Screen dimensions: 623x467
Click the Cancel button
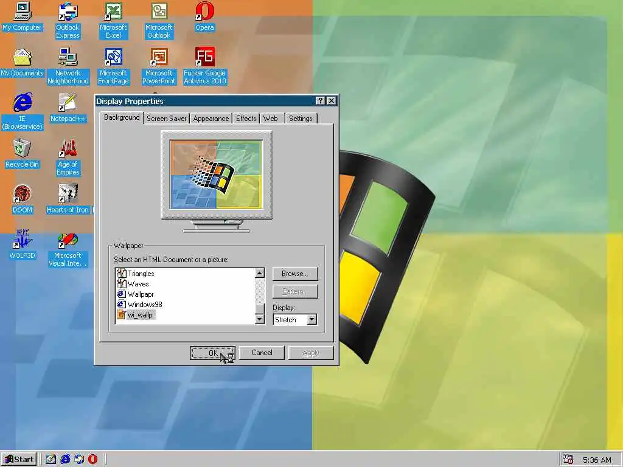coord(262,353)
